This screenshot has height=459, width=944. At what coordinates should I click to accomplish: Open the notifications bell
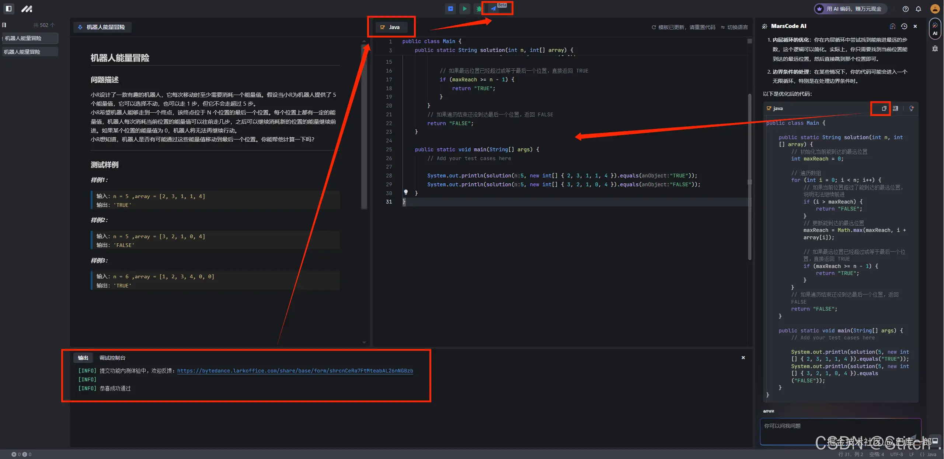point(918,9)
